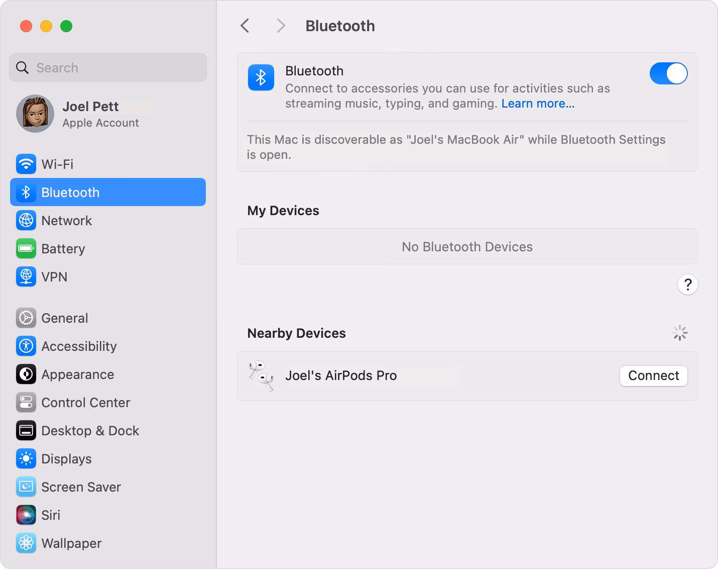
Task: Select the Wi-Fi icon in the sidebar
Action: tap(26, 164)
